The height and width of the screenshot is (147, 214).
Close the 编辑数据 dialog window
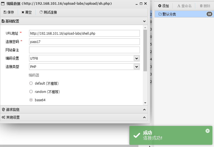(x=146, y=4)
